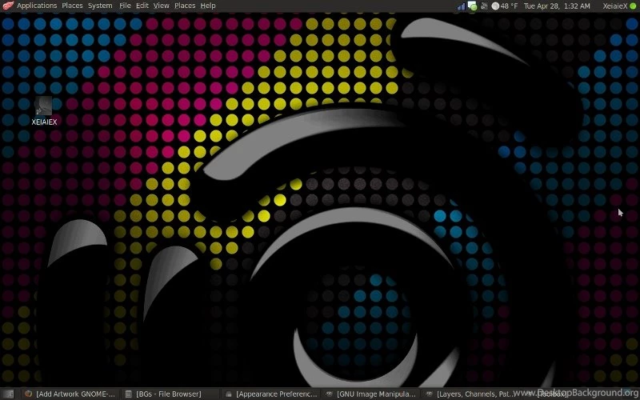The width and height of the screenshot is (640, 400).
Task: Click the Red Wings logo menu icon
Action: point(7,6)
